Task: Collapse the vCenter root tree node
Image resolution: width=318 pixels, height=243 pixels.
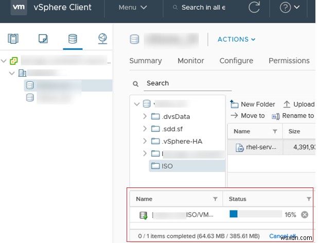Action: pos(4,61)
